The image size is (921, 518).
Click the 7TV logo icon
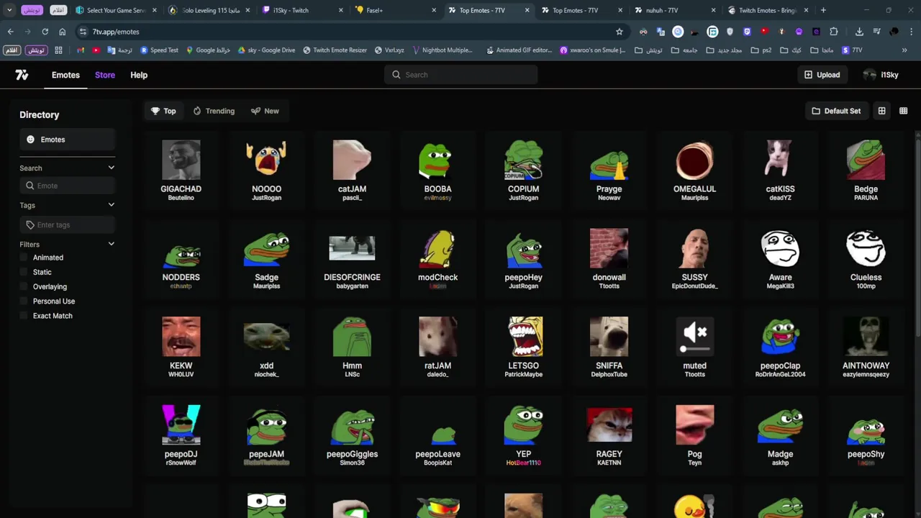tap(22, 75)
